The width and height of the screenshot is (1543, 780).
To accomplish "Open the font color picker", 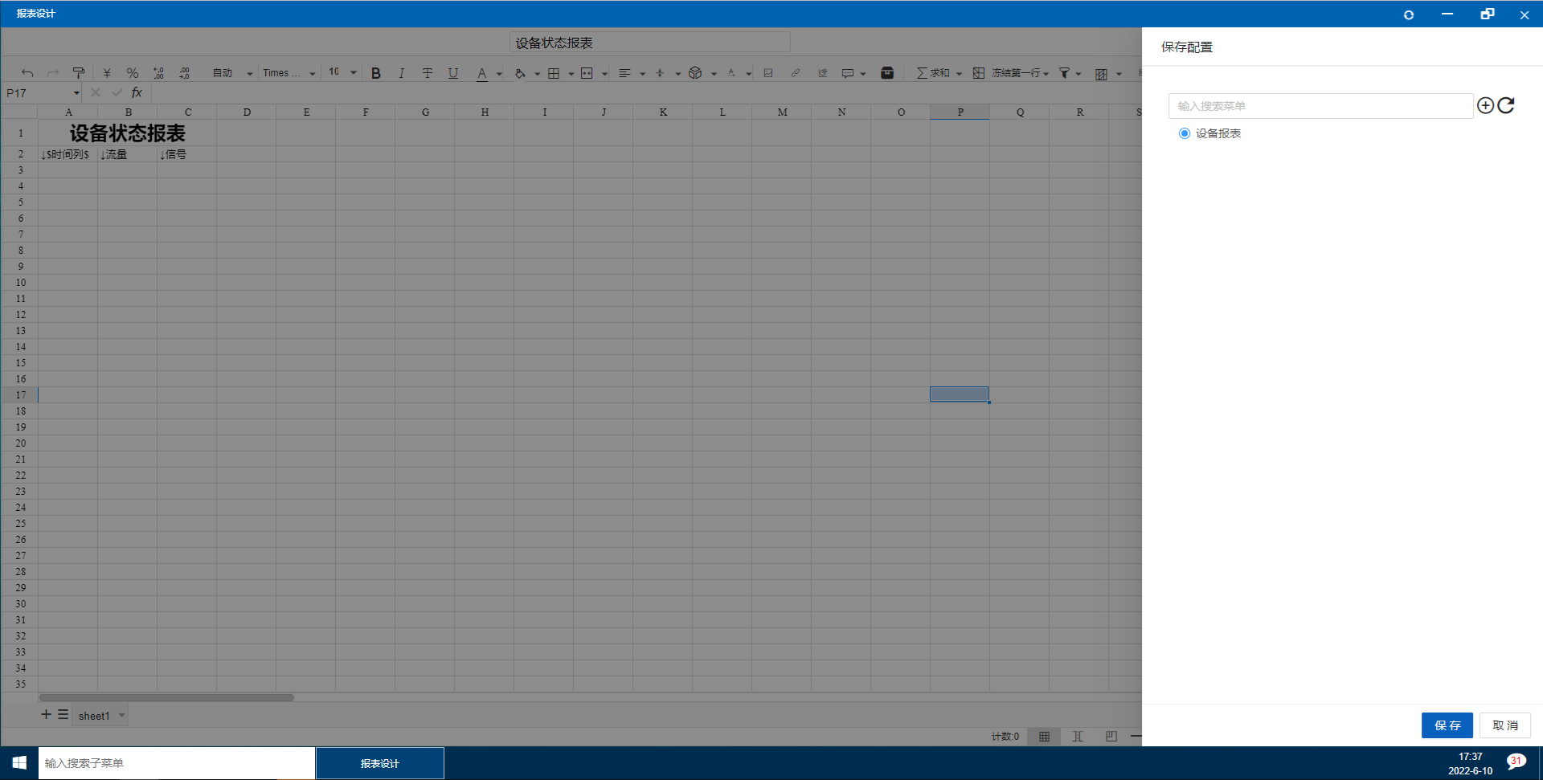I will (x=482, y=73).
